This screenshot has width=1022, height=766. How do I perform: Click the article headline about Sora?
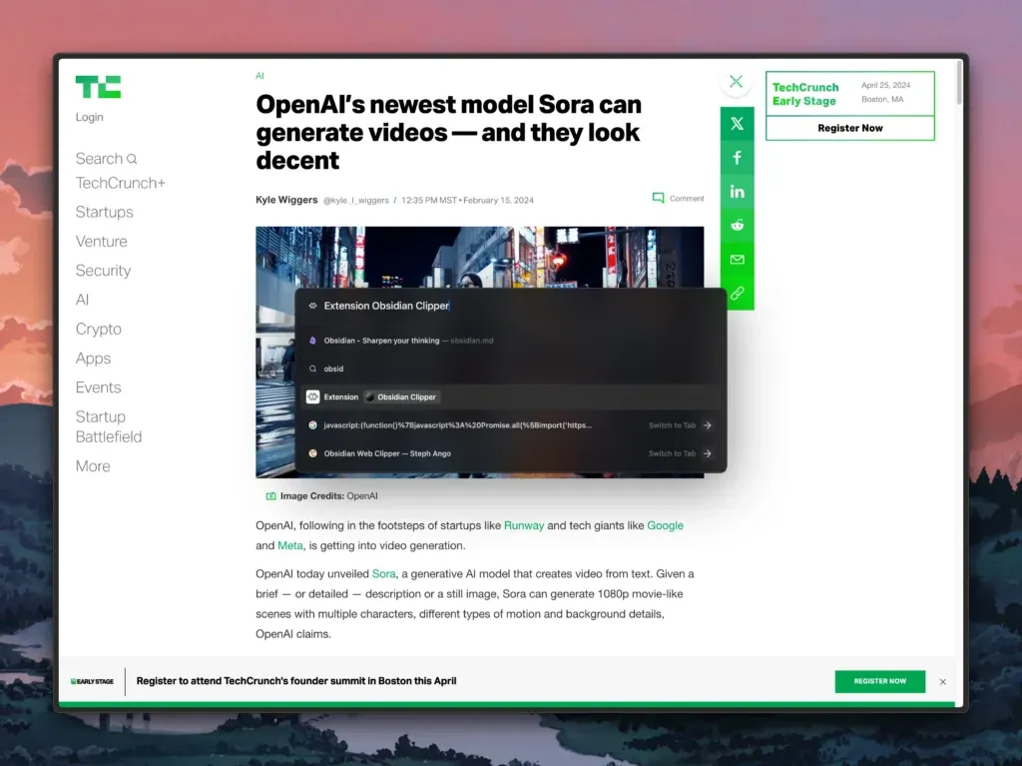(448, 132)
